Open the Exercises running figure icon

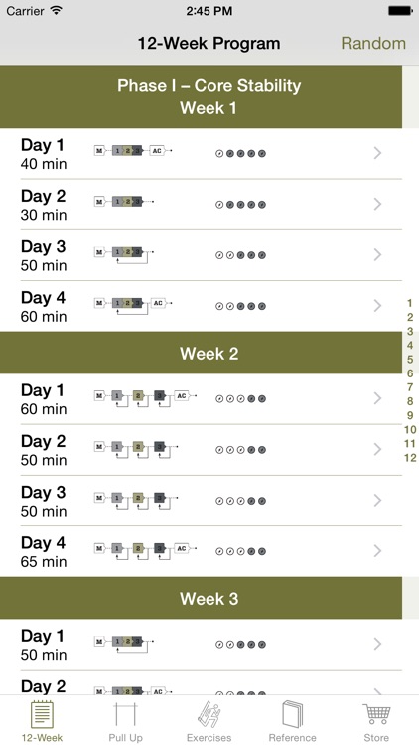click(x=209, y=715)
